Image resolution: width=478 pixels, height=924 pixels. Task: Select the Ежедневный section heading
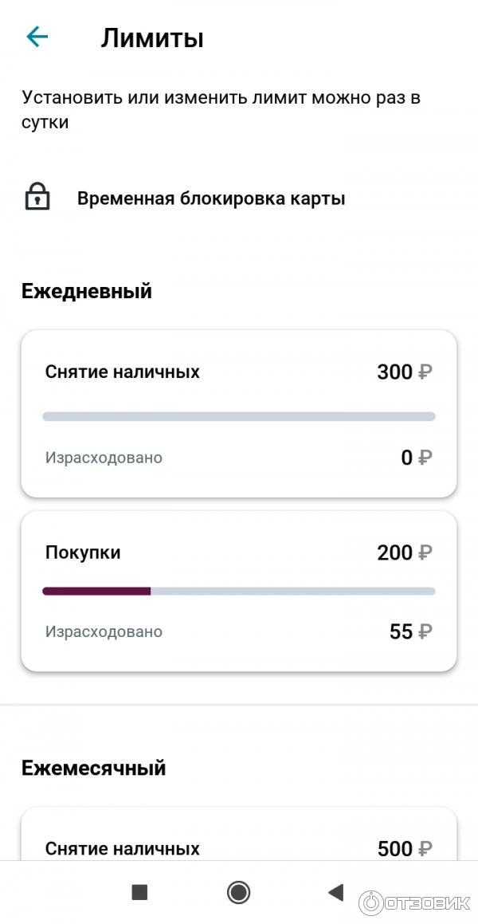(x=87, y=291)
